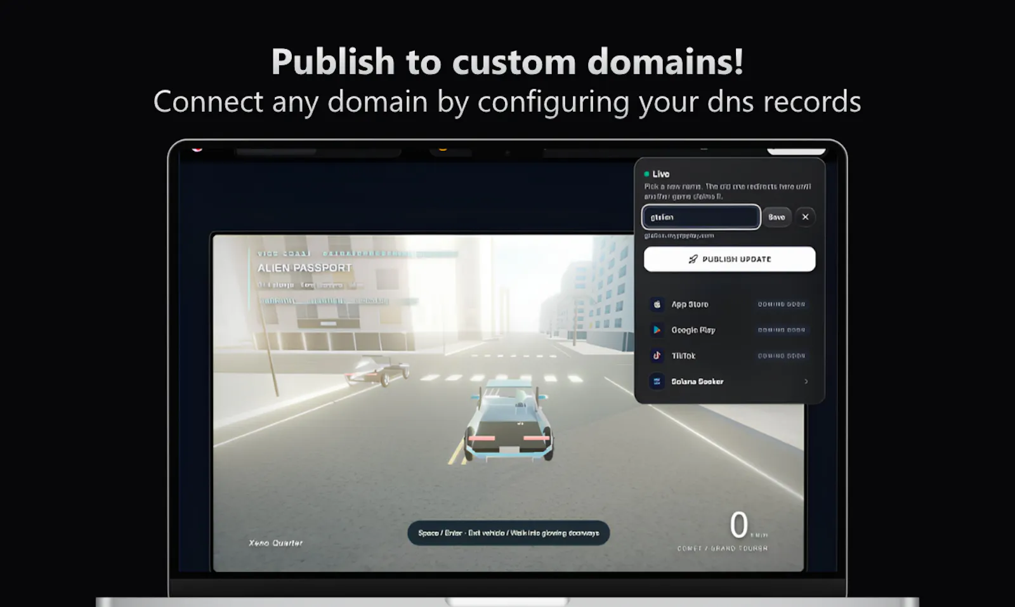Click the blue player car in viewport
The height and width of the screenshot is (607, 1015).
tap(509, 422)
